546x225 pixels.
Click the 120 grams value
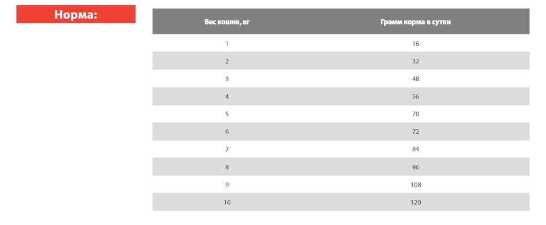click(x=416, y=202)
